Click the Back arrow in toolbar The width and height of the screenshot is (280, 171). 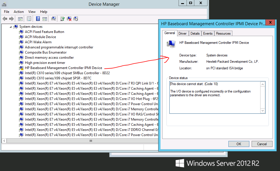coord(5,19)
